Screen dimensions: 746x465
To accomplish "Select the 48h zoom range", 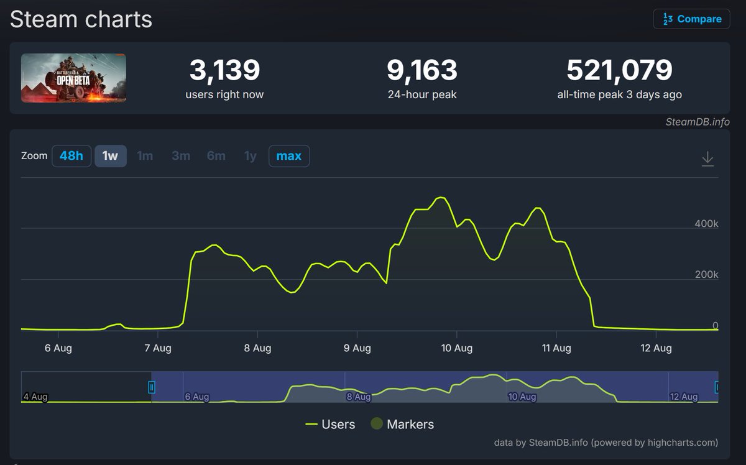I will pos(71,156).
